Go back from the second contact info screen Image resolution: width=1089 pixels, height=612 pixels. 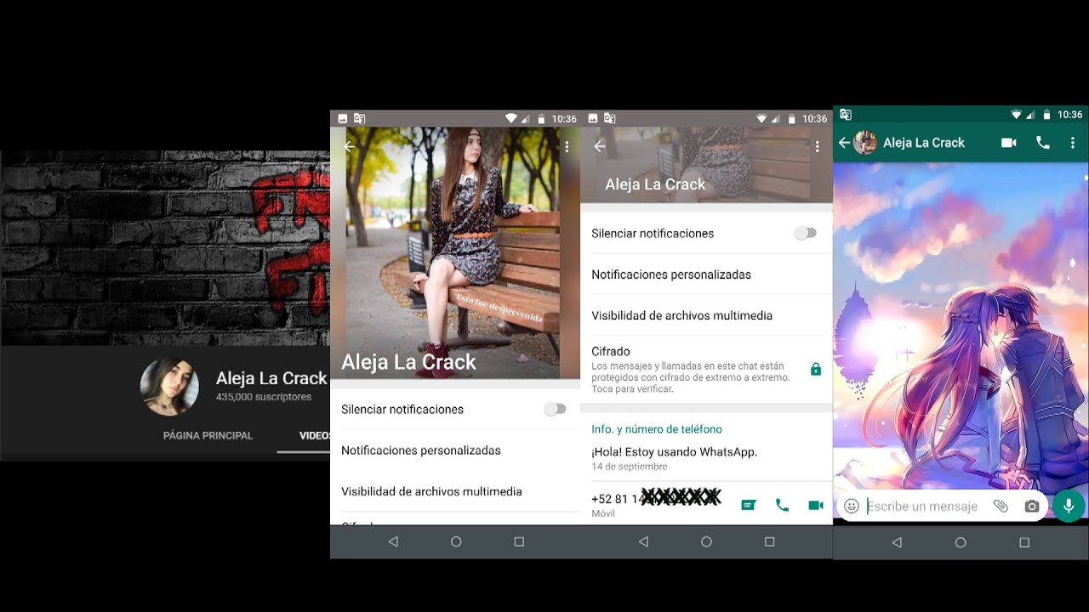600,147
